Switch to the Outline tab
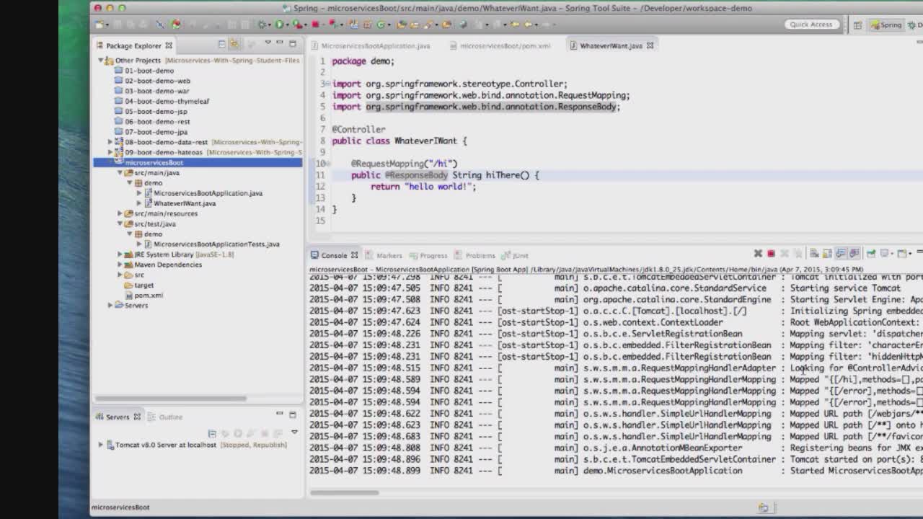Viewport: 923px width, 519px height. pyautogui.click(x=171, y=417)
